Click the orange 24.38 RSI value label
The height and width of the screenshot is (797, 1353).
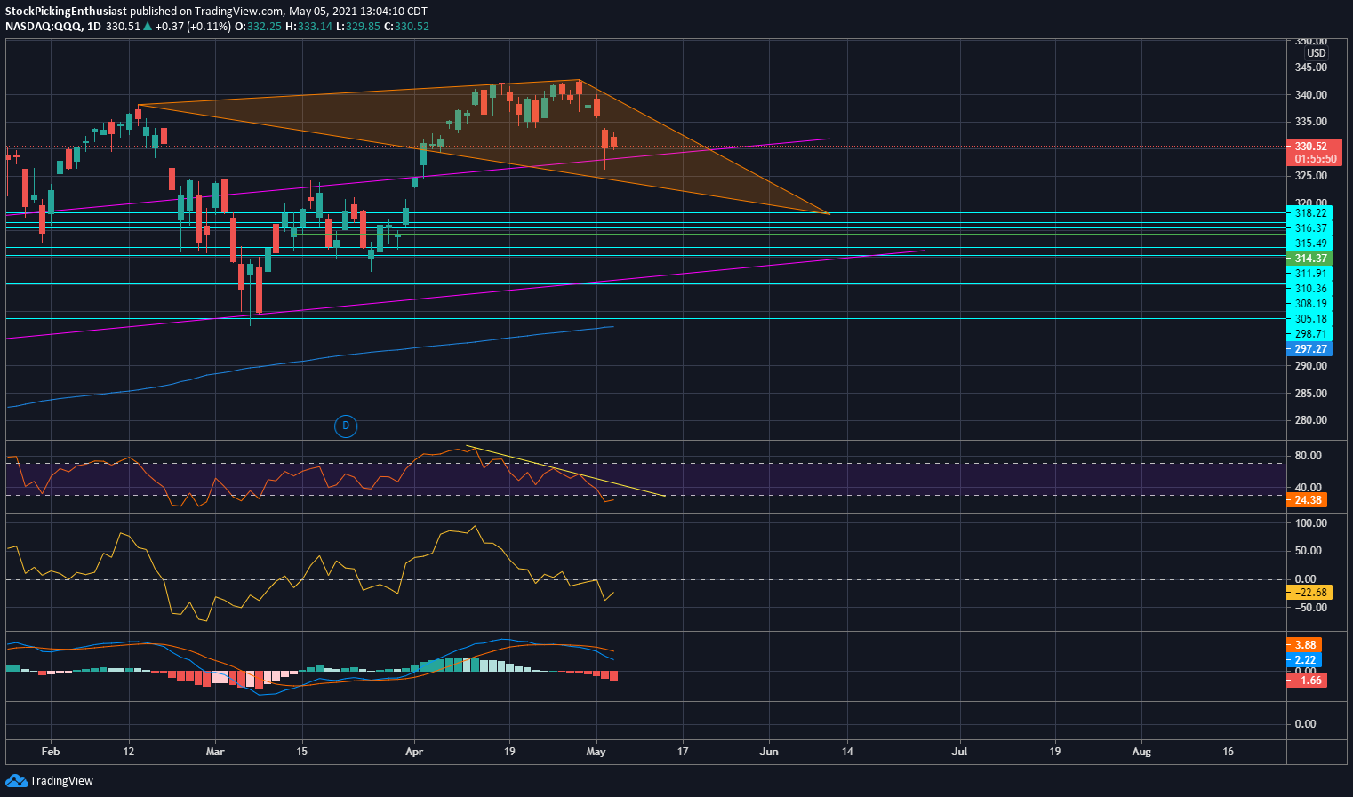1307,500
